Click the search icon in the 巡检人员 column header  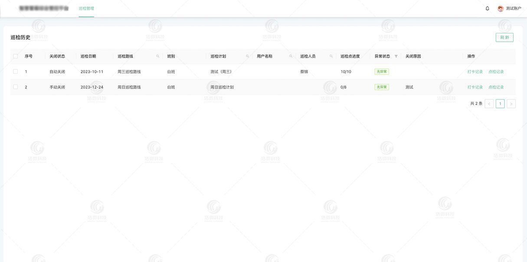[x=331, y=56]
